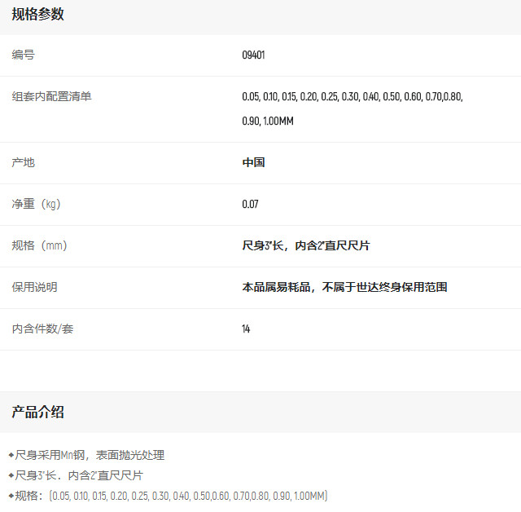The height and width of the screenshot is (512, 521).
Task: Select the origin value 中国
Action: click(253, 162)
